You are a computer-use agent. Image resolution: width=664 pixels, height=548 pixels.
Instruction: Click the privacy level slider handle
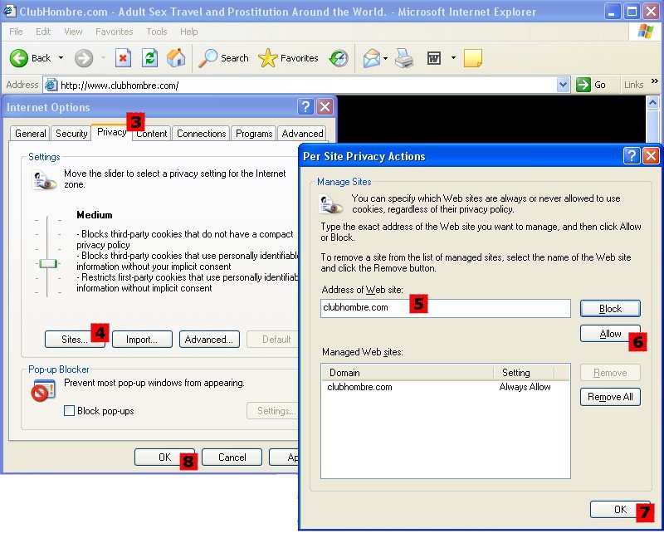(x=48, y=263)
